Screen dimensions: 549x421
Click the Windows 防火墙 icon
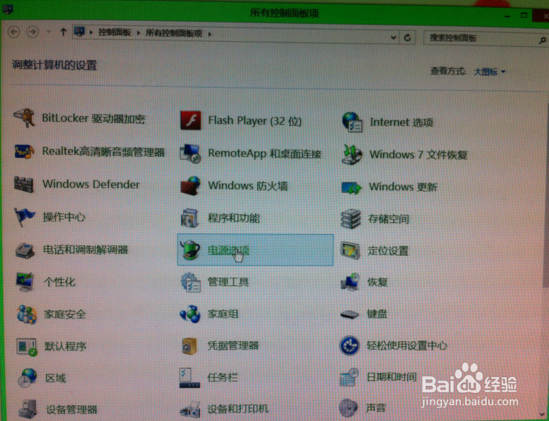190,185
